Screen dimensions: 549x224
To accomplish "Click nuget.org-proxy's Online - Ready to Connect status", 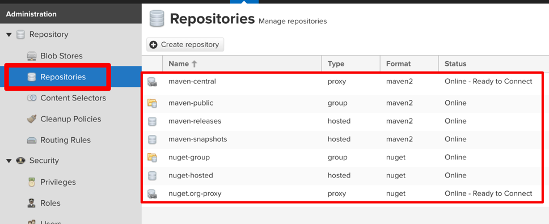I will click(488, 193).
